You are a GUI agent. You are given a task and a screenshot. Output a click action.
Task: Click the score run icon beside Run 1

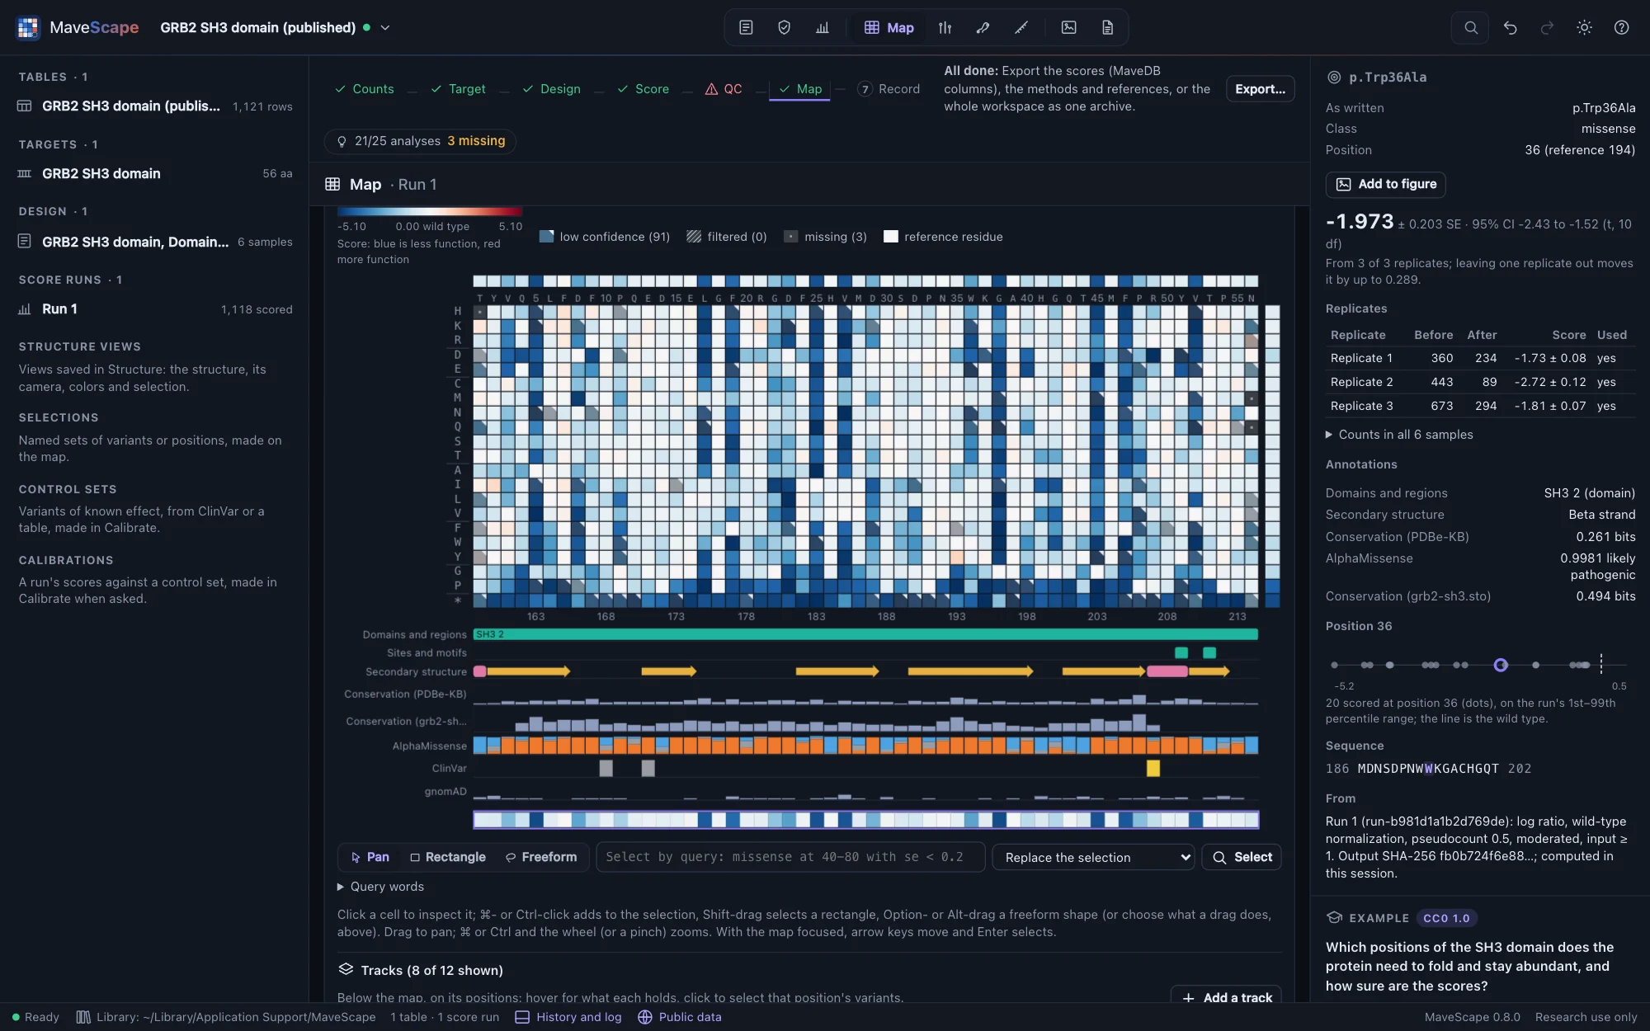click(25, 308)
